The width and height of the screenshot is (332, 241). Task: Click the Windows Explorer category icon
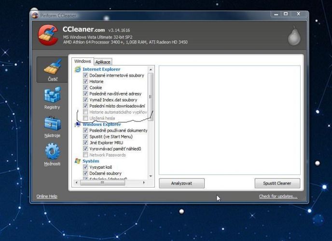point(78,124)
